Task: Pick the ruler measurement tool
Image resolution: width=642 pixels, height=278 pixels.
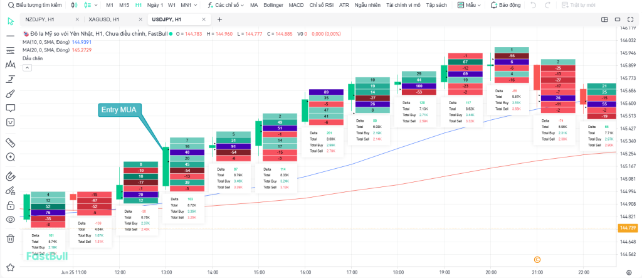Action: [x=10, y=142]
